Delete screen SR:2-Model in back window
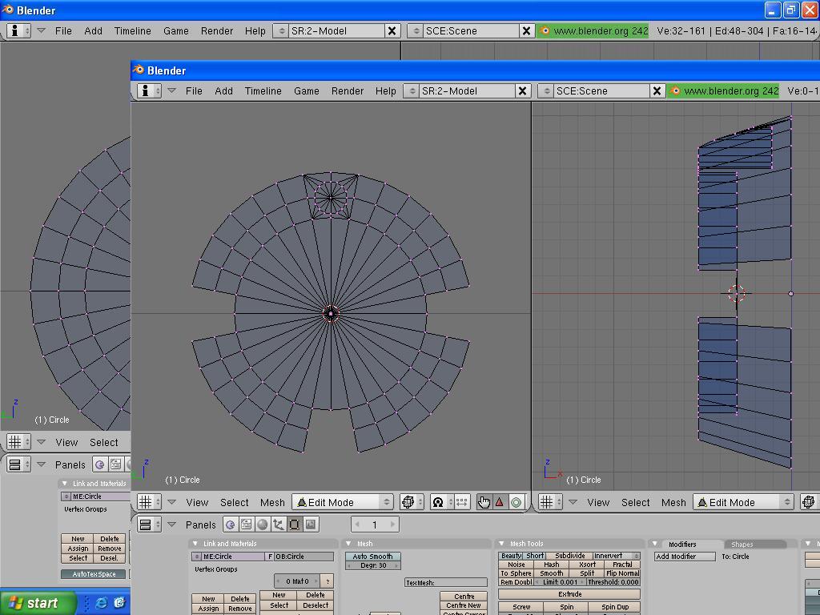 [392, 31]
